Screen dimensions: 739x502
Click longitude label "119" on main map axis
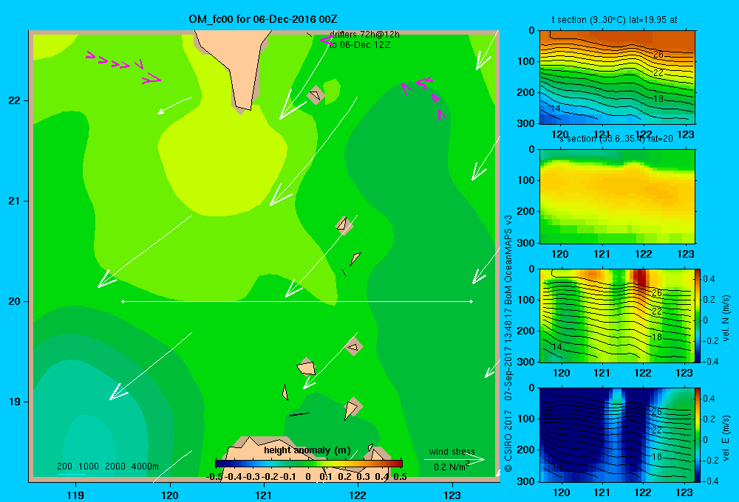[x=75, y=495]
